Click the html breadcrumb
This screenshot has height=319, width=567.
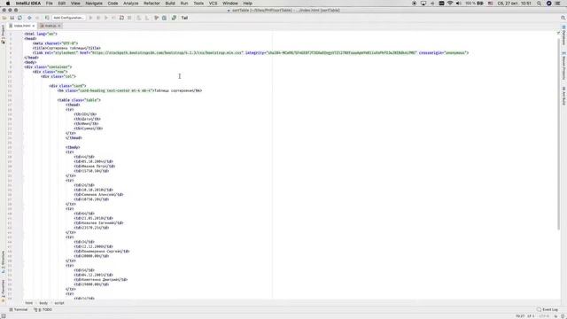(29, 303)
